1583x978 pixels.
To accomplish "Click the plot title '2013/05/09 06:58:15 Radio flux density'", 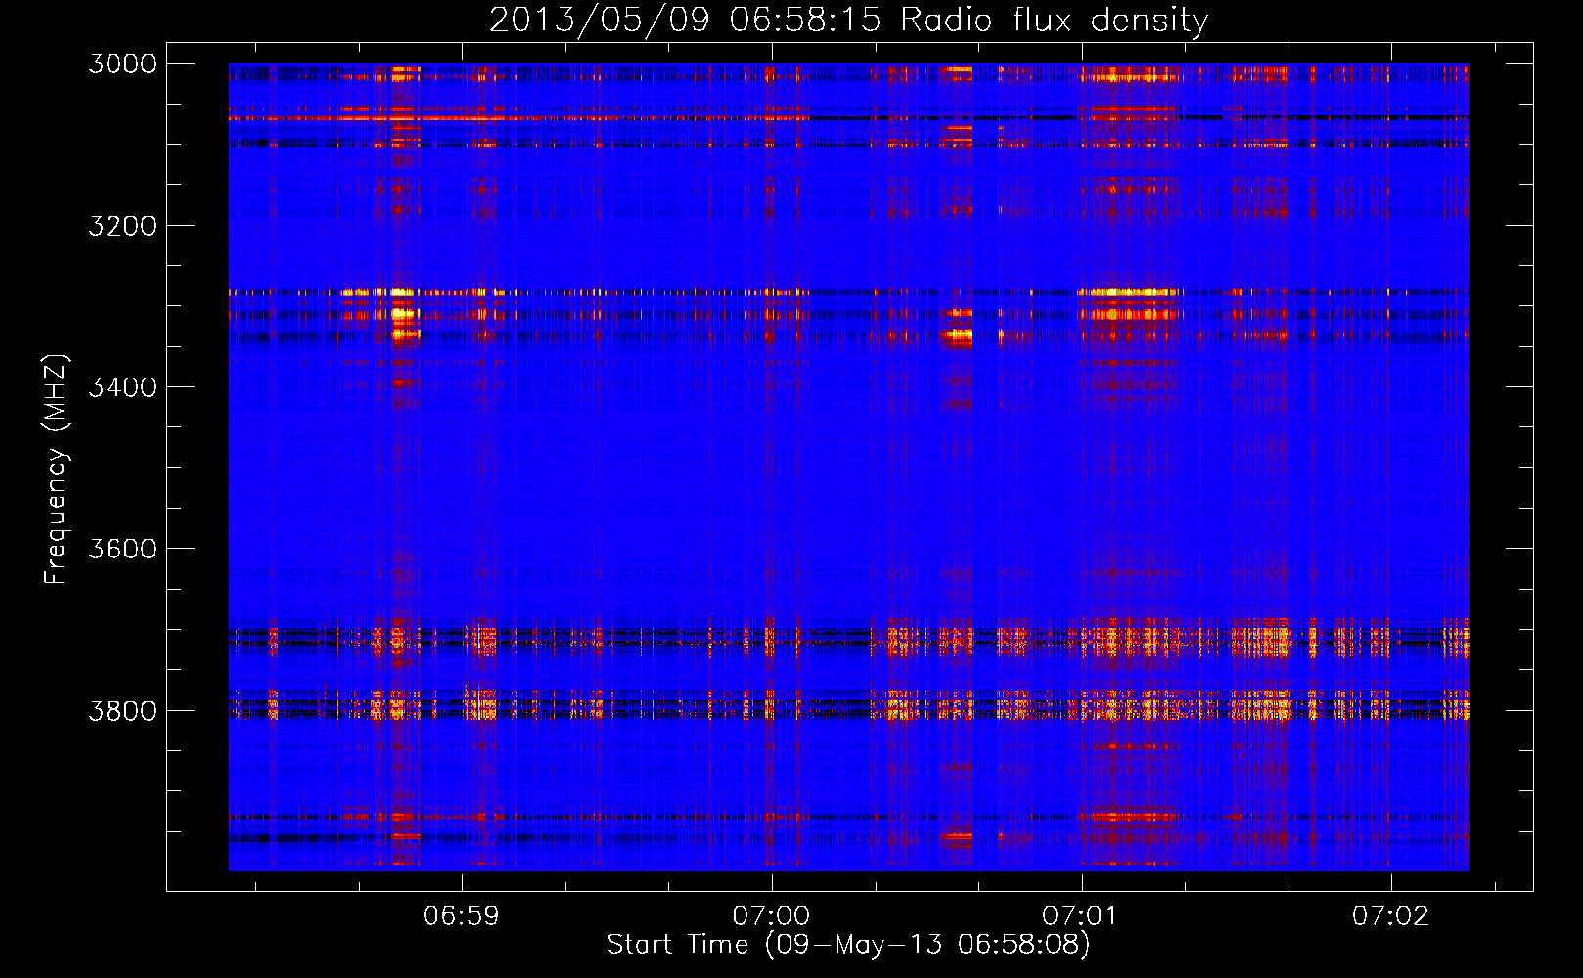I will pyautogui.click(x=848, y=20).
